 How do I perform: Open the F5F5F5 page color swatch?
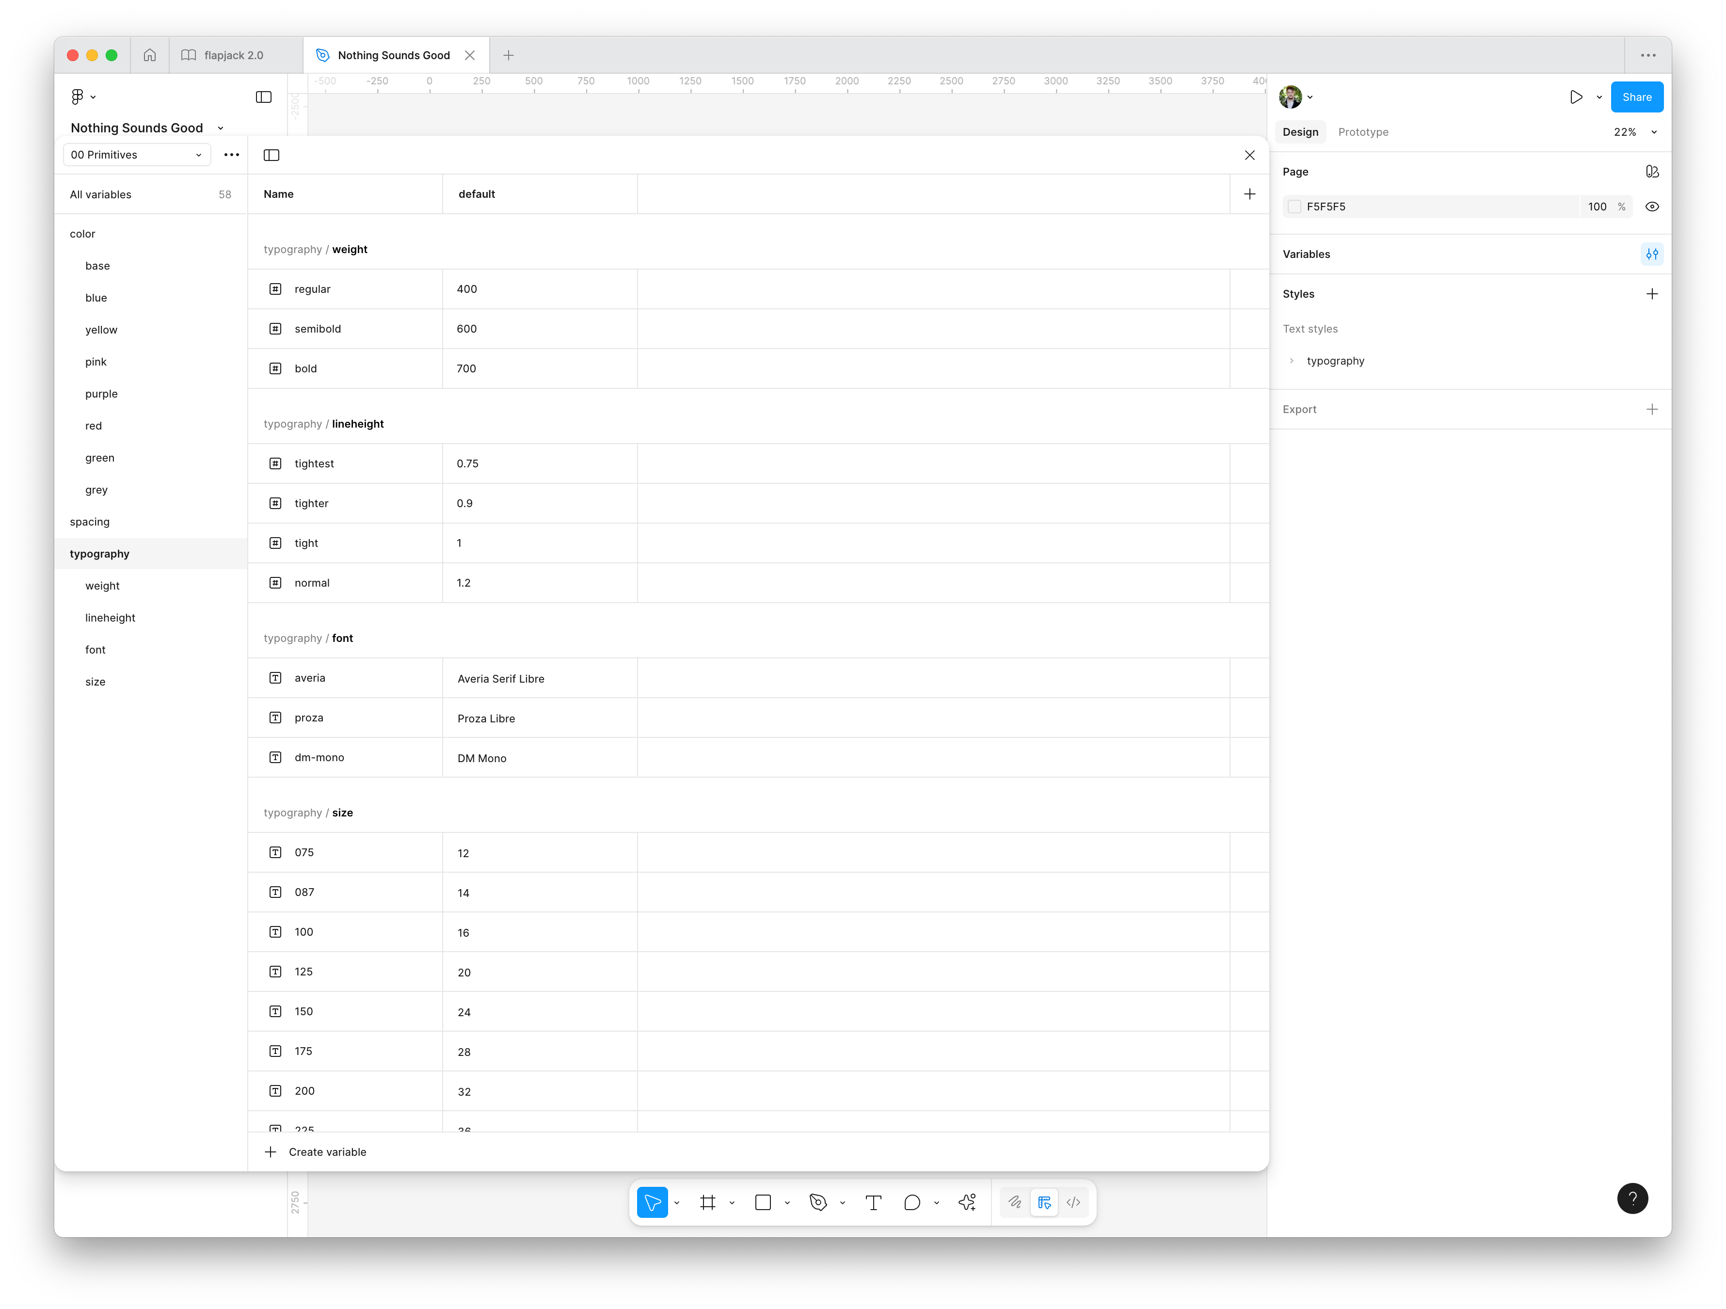(1294, 206)
